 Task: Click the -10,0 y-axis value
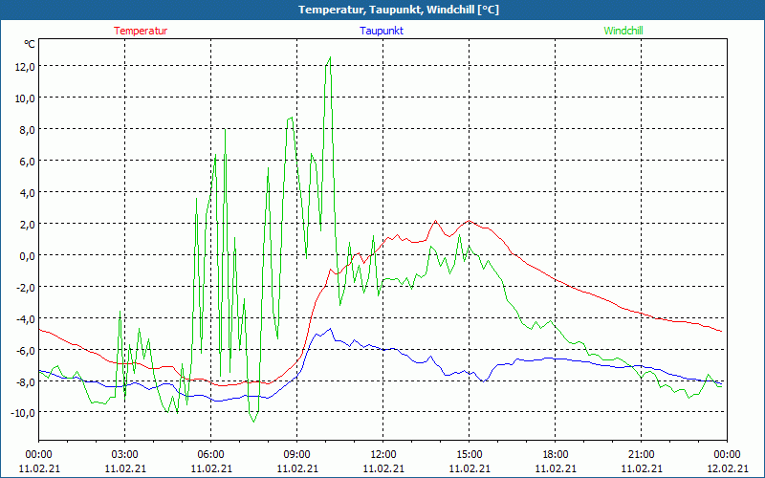pos(23,413)
